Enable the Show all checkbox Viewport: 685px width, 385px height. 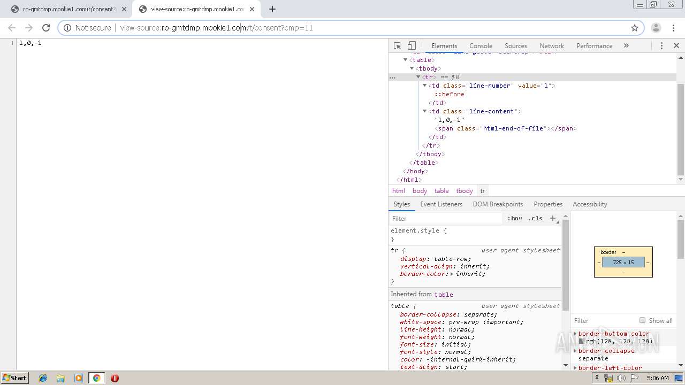click(x=642, y=320)
